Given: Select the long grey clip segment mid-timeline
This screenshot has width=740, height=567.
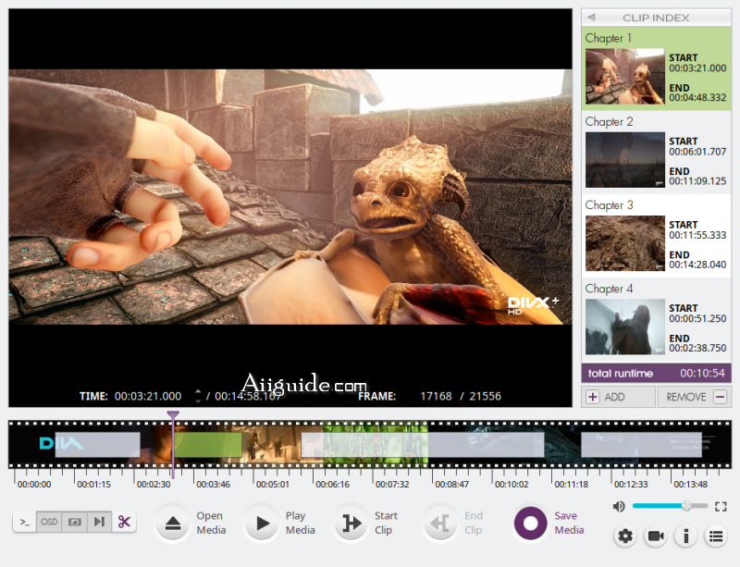Looking at the screenshot, I should (423, 444).
